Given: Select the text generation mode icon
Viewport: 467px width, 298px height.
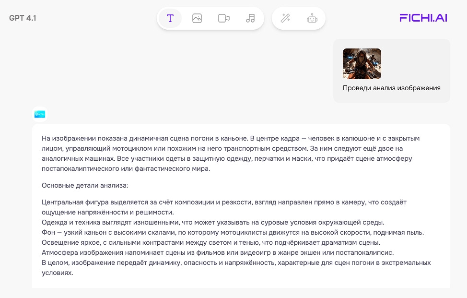Looking at the screenshot, I should [170, 18].
